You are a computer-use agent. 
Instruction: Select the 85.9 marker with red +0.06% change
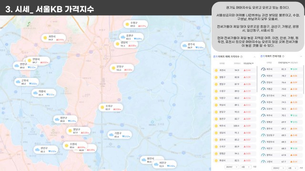(x=111, y=108)
